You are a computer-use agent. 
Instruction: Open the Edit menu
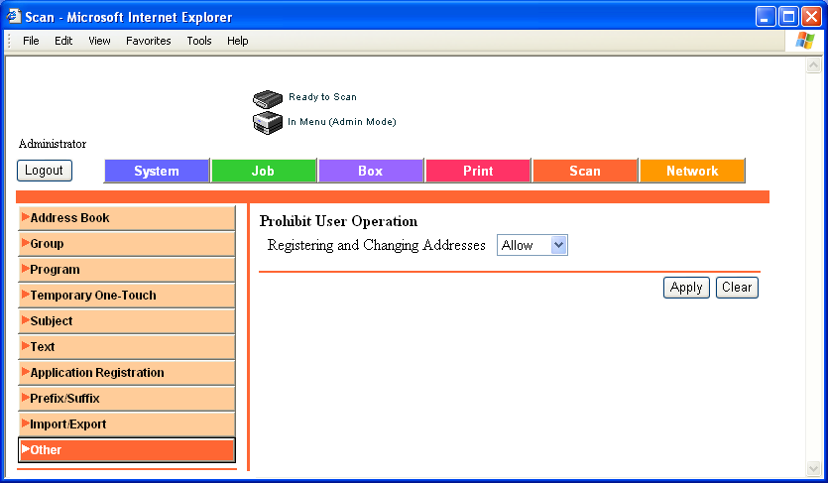point(63,41)
